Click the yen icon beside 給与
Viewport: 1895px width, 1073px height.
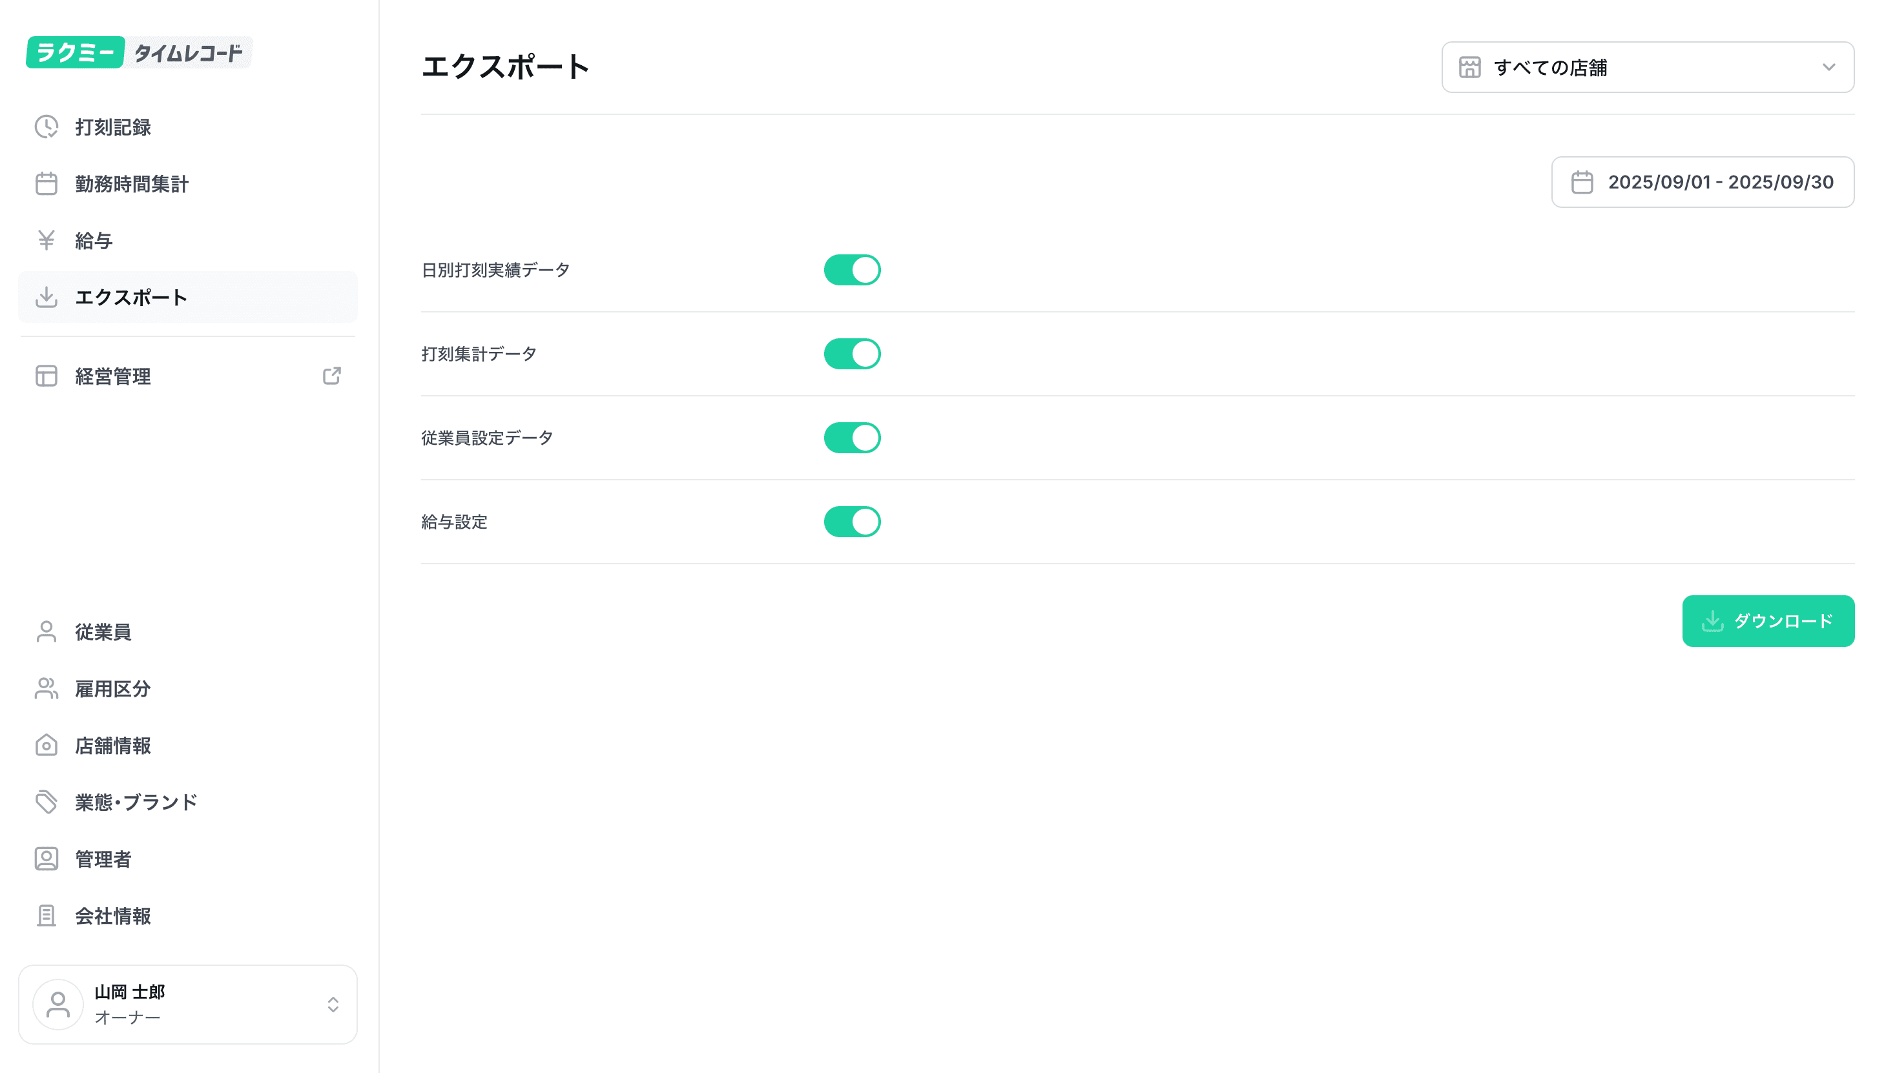coord(47,240)
